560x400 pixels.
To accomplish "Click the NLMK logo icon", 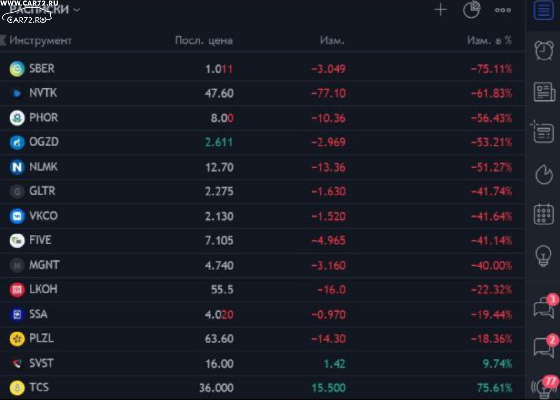I will [17, 166].
